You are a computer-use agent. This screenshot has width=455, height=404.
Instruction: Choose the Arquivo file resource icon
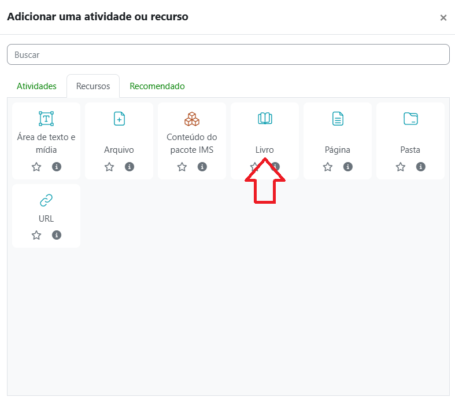point(119,119)
